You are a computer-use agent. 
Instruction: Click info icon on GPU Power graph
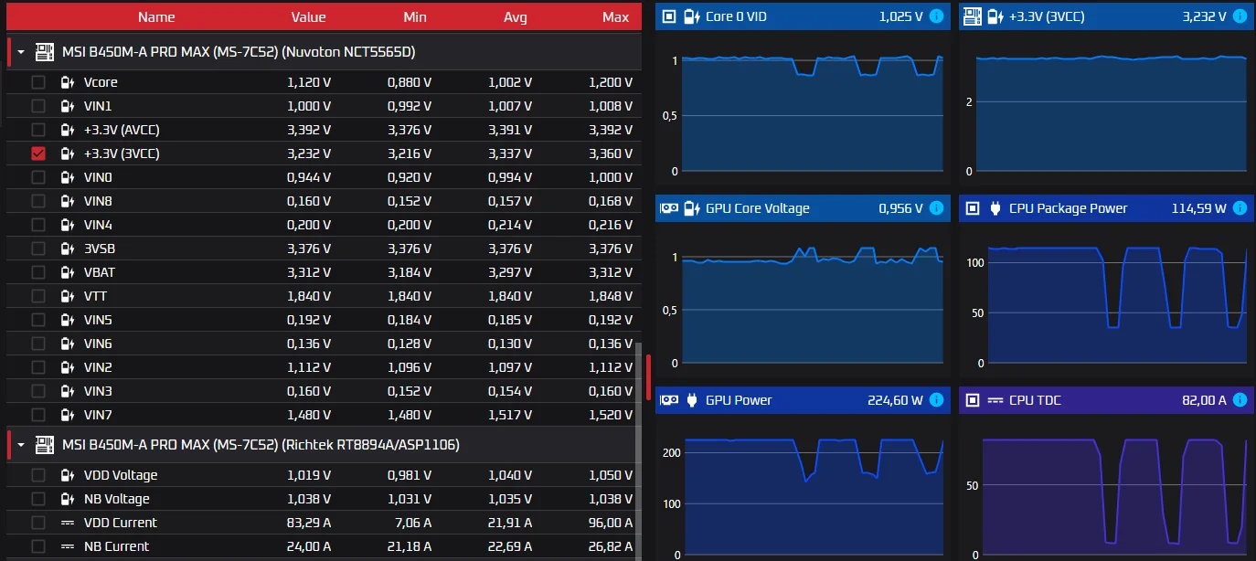click(x=936, y=400)
